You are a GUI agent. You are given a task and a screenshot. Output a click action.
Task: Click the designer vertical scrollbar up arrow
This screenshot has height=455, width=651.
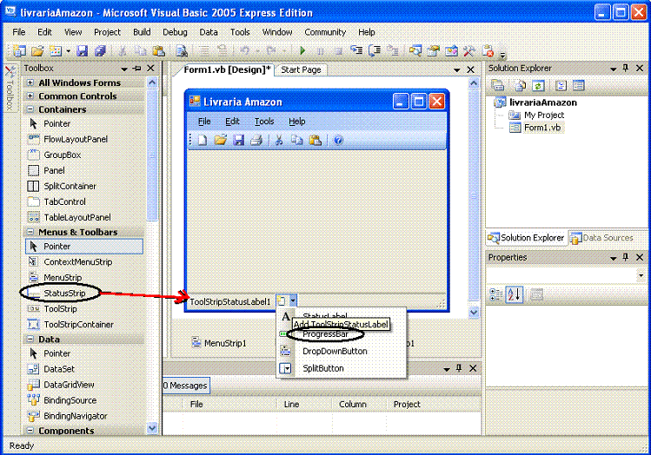tap(474, 83)
